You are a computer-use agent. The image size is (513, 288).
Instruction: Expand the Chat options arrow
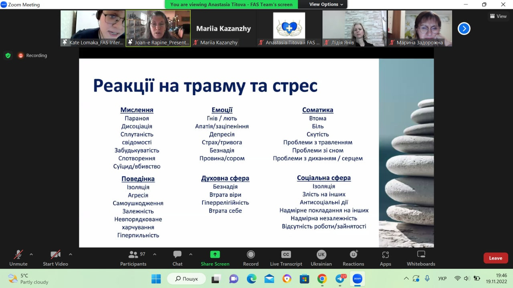click(191, 254)
